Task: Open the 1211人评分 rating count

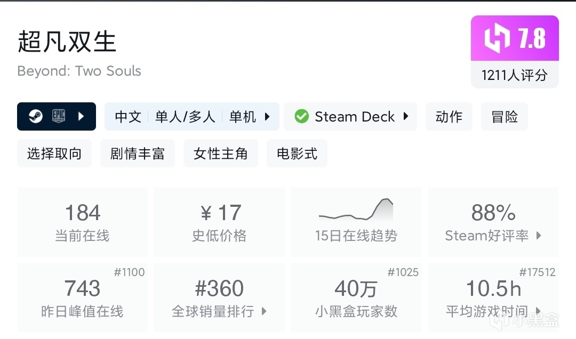Action: point(515,75)
